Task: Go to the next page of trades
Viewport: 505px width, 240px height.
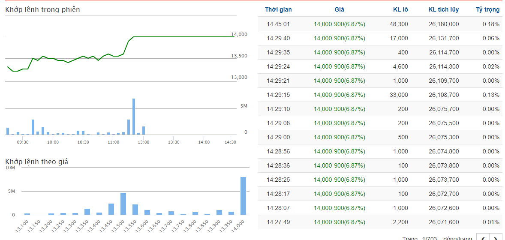Action: pyautogui.click(x=496, y=237)
